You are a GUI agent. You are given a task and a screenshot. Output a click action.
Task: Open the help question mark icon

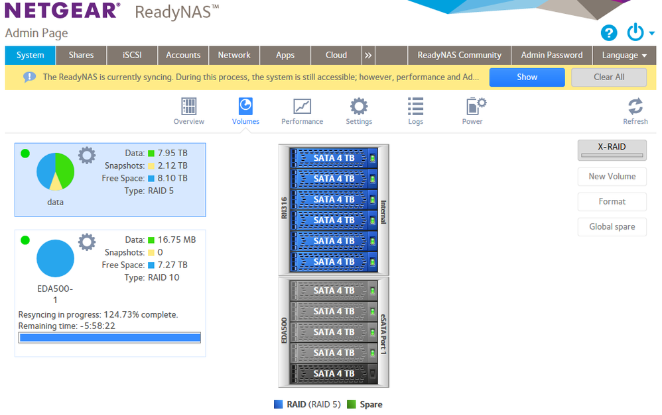pos(609,33)
